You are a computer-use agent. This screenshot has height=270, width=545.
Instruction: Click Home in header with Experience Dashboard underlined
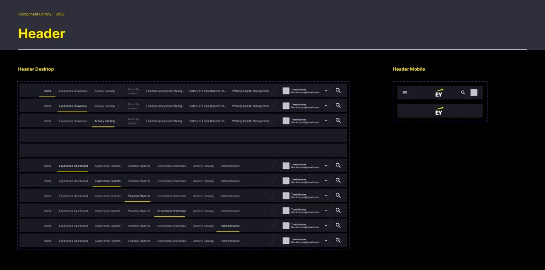click(47, 166)
